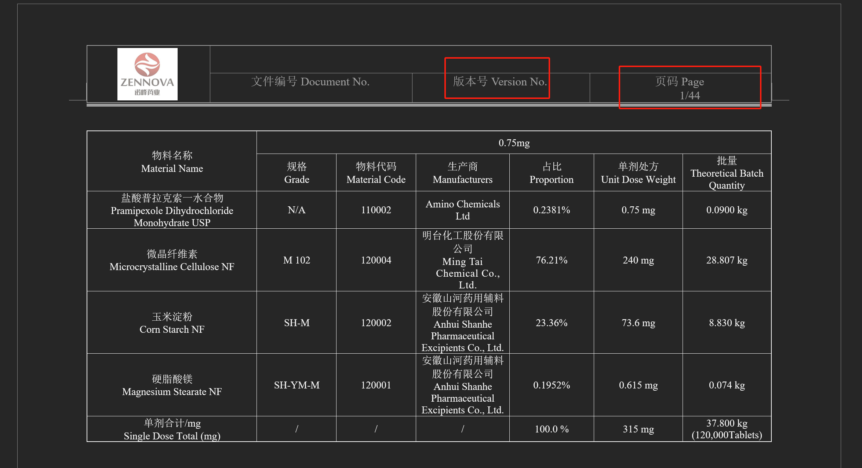
Task: Click the grade 'SH-YM-M'
Action: (x=297, y=385)
